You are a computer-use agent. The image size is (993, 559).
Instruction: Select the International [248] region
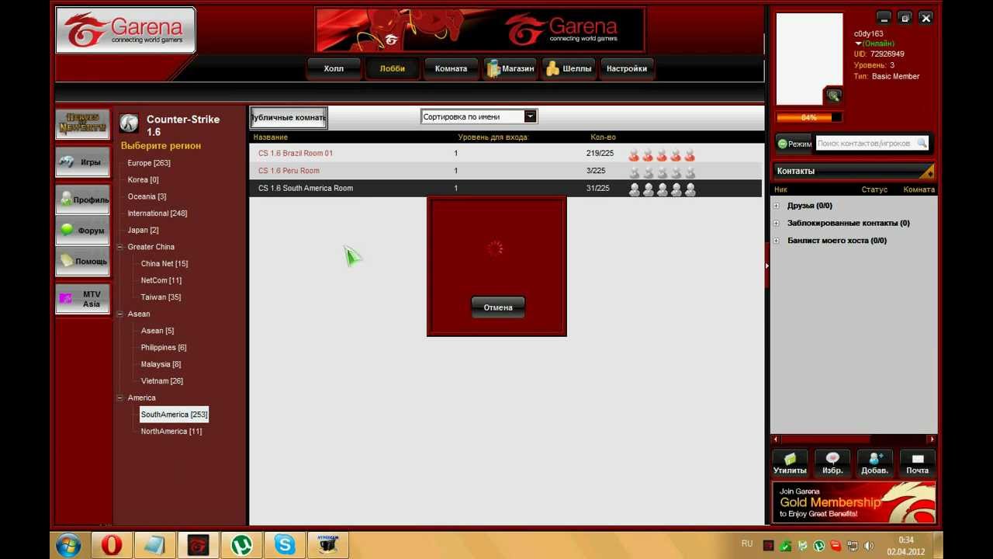(x=157, y=214)
